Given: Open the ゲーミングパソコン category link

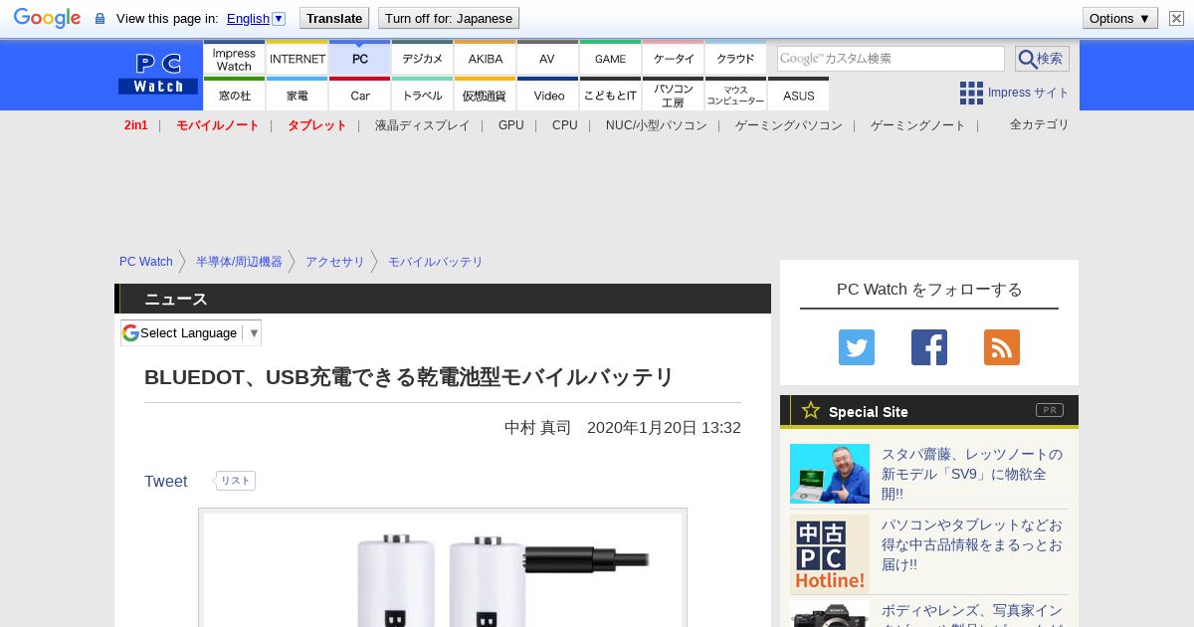Looking at the screenshot, I should click(x=789, y=125).
